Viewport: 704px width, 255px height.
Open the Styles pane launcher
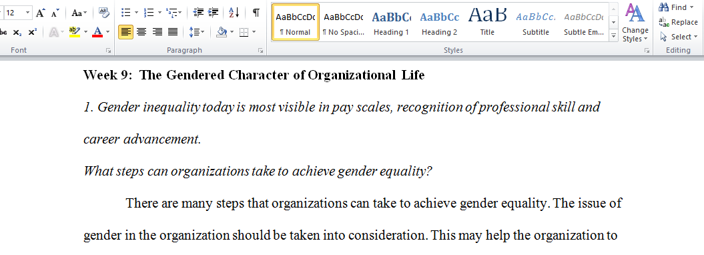coord(647,51)
